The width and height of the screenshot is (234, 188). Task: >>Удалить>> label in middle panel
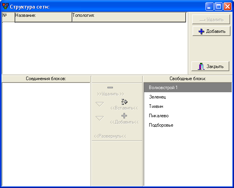[111, 94]
